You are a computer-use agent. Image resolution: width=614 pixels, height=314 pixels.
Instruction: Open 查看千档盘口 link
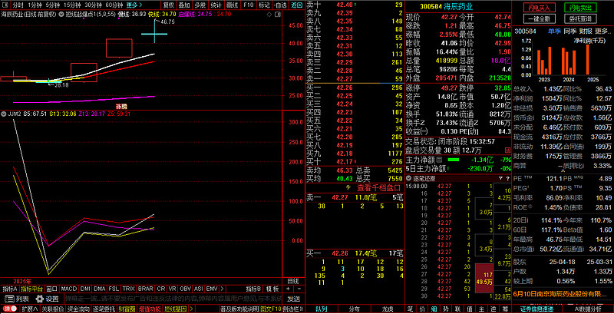click(x=378, y=187)
